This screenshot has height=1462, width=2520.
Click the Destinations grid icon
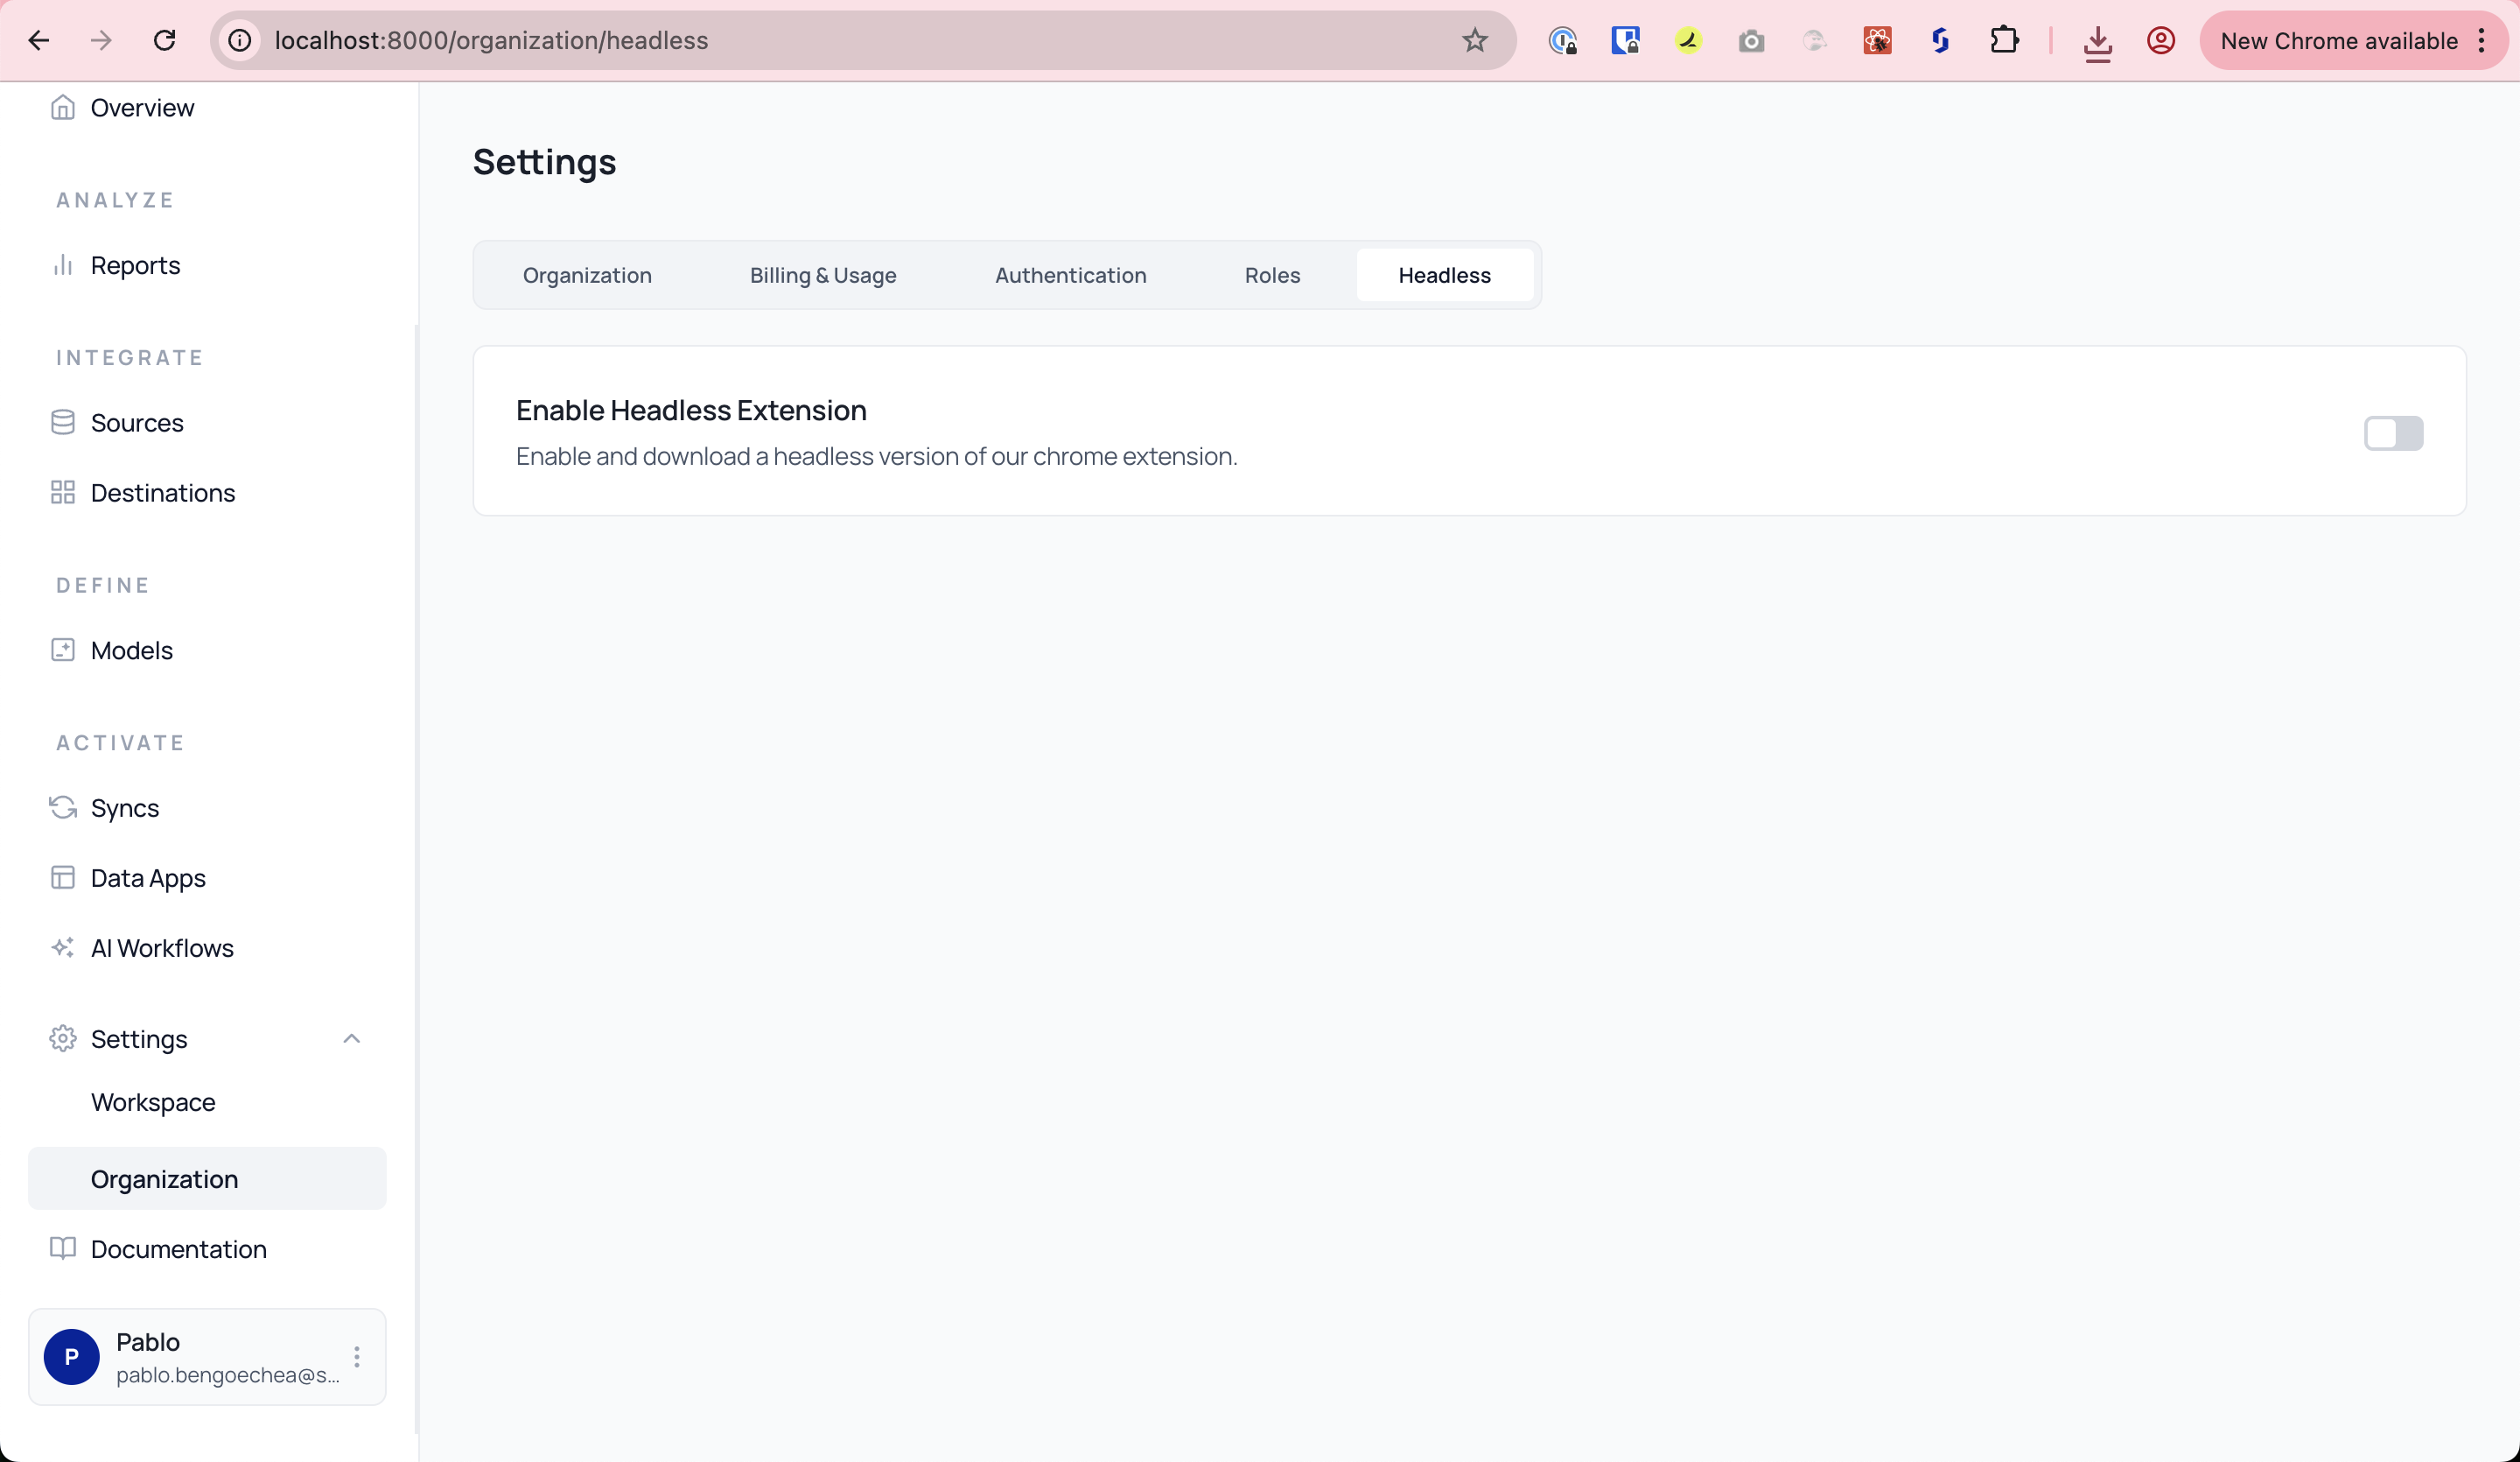coord(63,492)
